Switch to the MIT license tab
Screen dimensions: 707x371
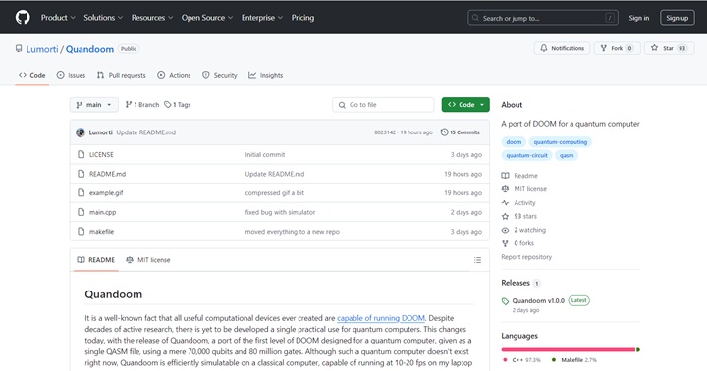(x=148, y=260)
